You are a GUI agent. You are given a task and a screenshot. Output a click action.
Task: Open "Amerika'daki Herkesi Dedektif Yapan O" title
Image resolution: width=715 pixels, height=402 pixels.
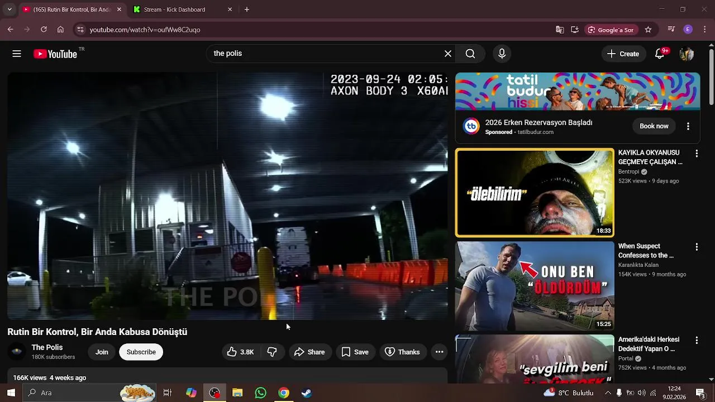(649, 344)
